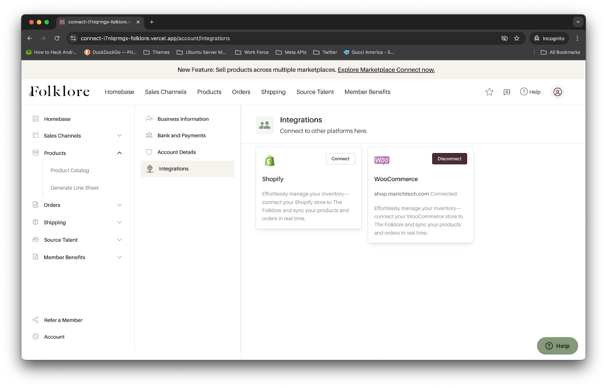Click the Shopify logo icon
Screen dimensions: 607x388
point(270,161)
